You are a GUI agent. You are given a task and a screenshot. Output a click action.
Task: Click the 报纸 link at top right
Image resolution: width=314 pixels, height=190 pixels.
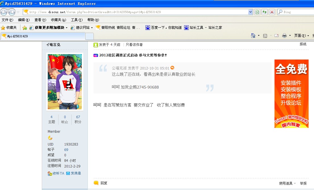point(303,44)
